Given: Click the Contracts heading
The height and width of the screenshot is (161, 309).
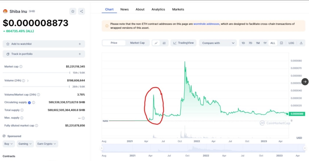Looking at the screenshot, I should [x=9, y=156].
